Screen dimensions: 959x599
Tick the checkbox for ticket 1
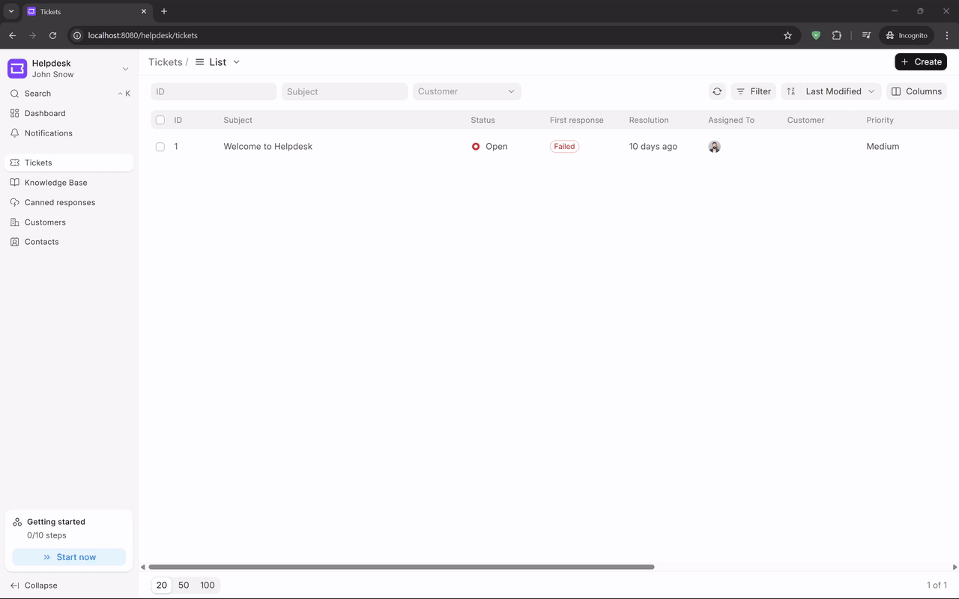tap(160, 147)
